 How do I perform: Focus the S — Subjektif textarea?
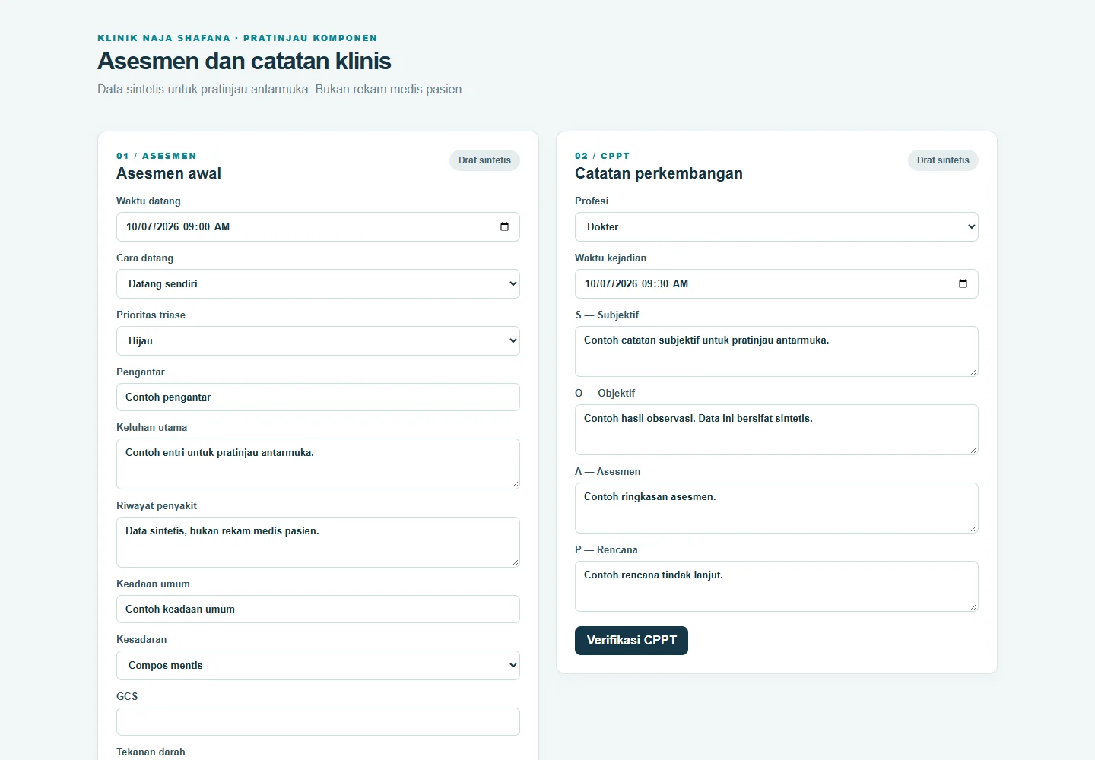(x=776, y=351)
